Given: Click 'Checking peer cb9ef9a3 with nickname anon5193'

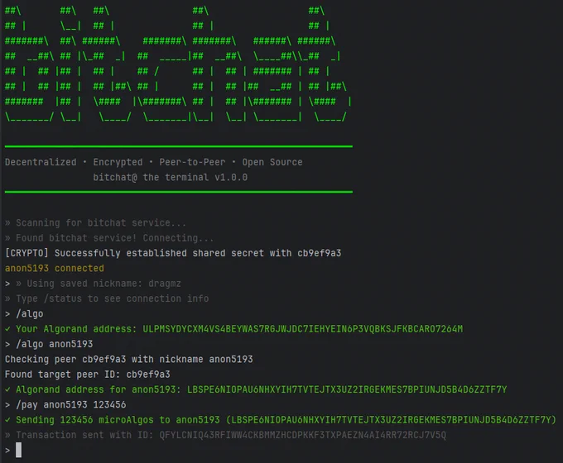Looking at the screenshot, I should pyautogui.click(x=129, y=360).
